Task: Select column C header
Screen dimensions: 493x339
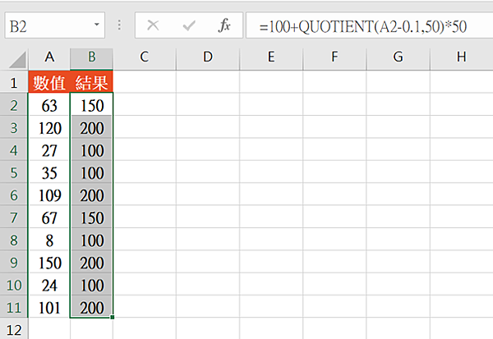Action: (145, 57)
